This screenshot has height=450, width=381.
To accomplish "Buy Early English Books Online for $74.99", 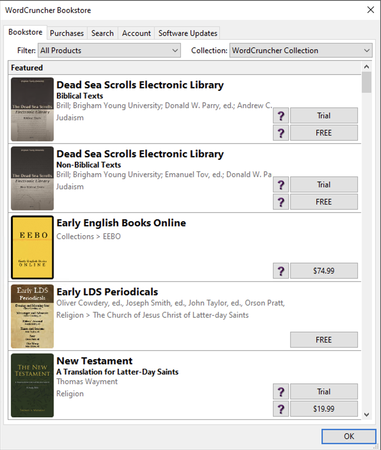I will [323, 271].
